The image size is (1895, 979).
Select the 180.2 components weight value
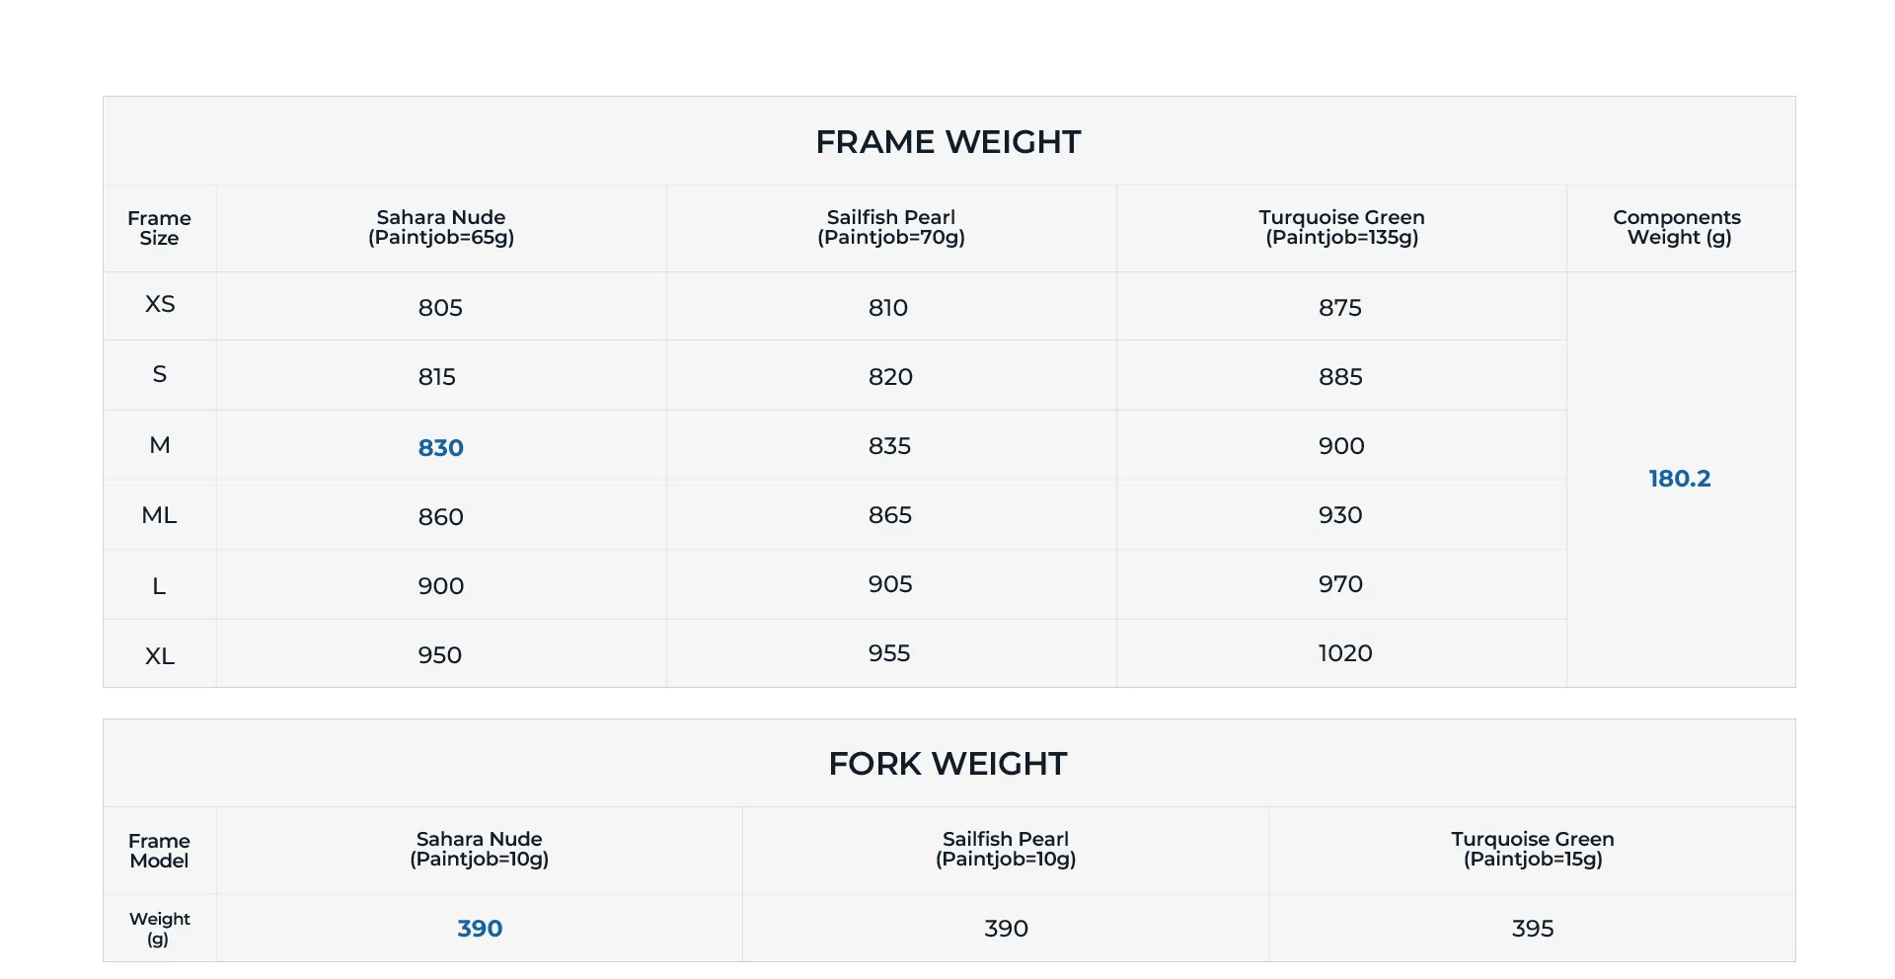1679,479
